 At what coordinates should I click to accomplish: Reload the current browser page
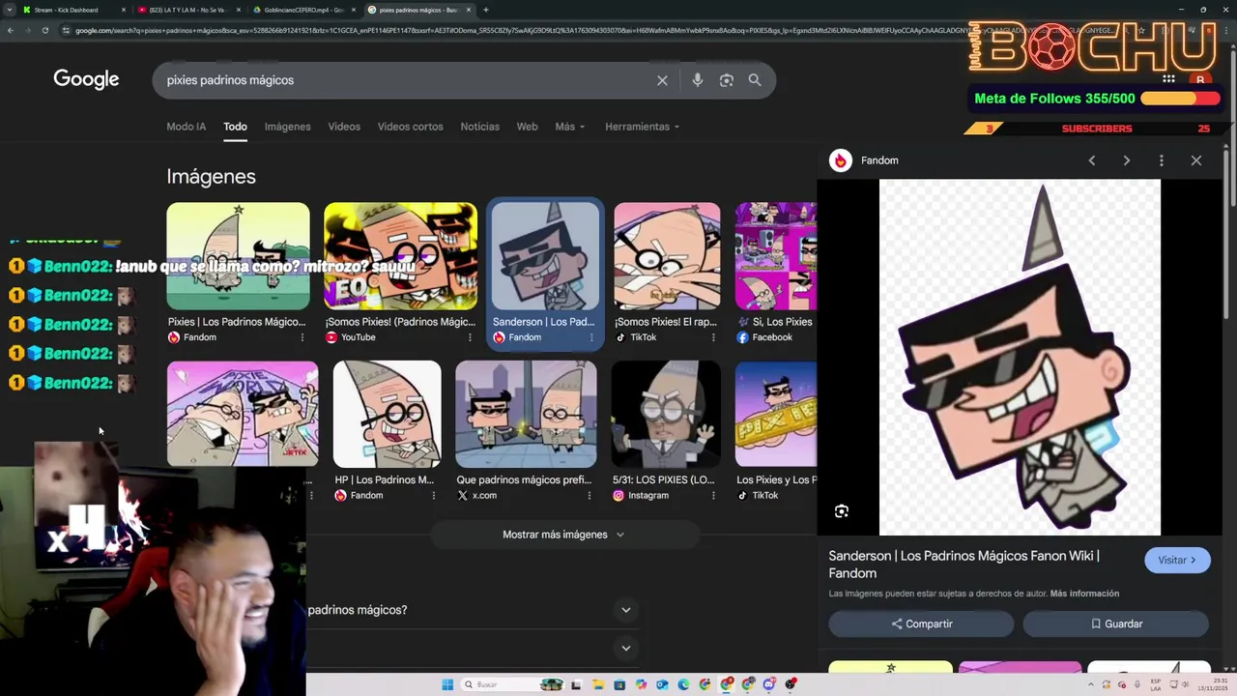coord(44,30)
